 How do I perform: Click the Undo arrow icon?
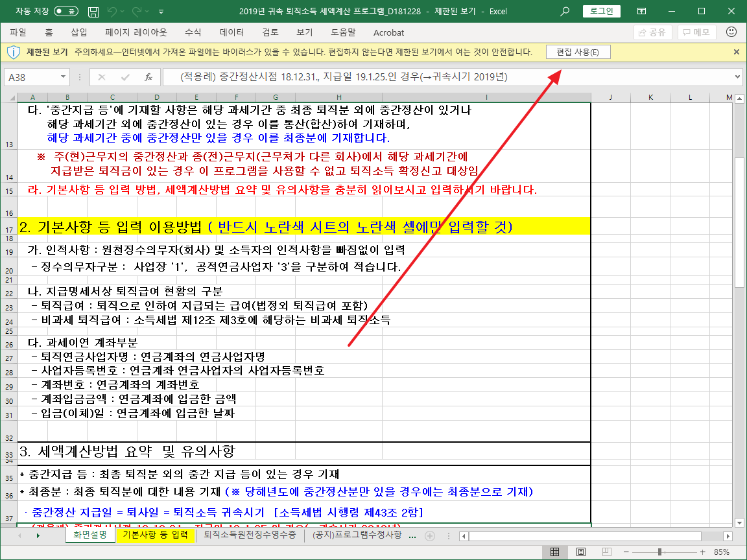click(x=112, y=11)
